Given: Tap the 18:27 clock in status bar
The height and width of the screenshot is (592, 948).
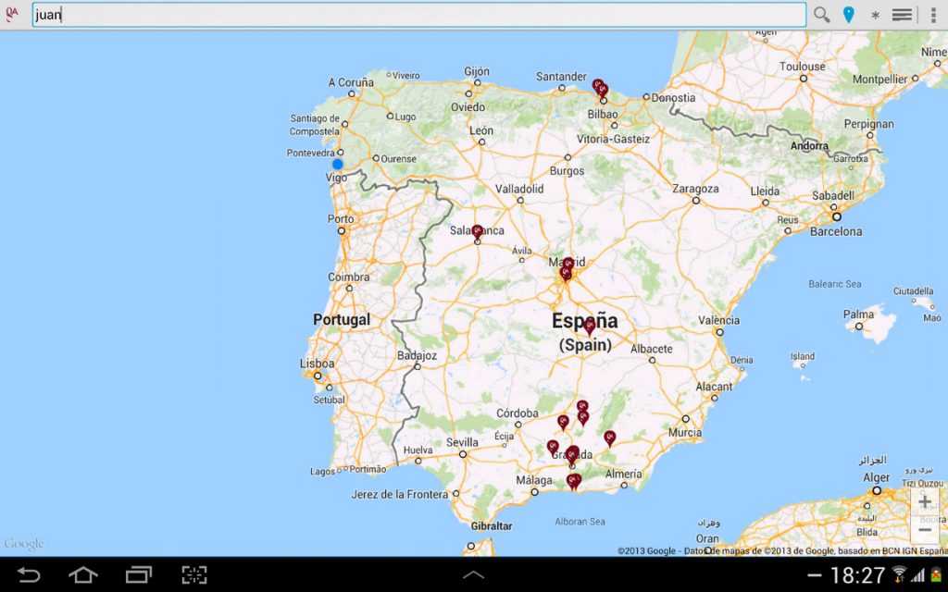Looking at the screenshot, I should pos(856,575).
